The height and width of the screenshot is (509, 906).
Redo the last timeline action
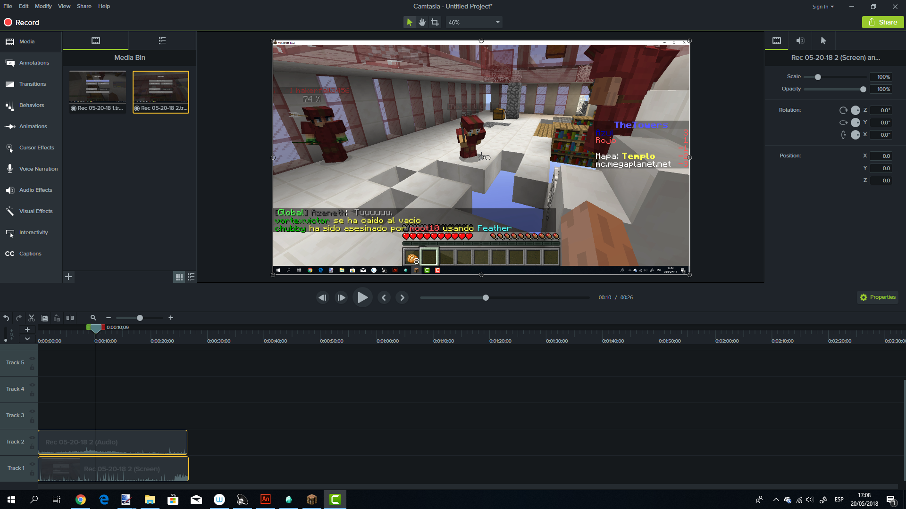pyautogui.click(x=19, y=318)
